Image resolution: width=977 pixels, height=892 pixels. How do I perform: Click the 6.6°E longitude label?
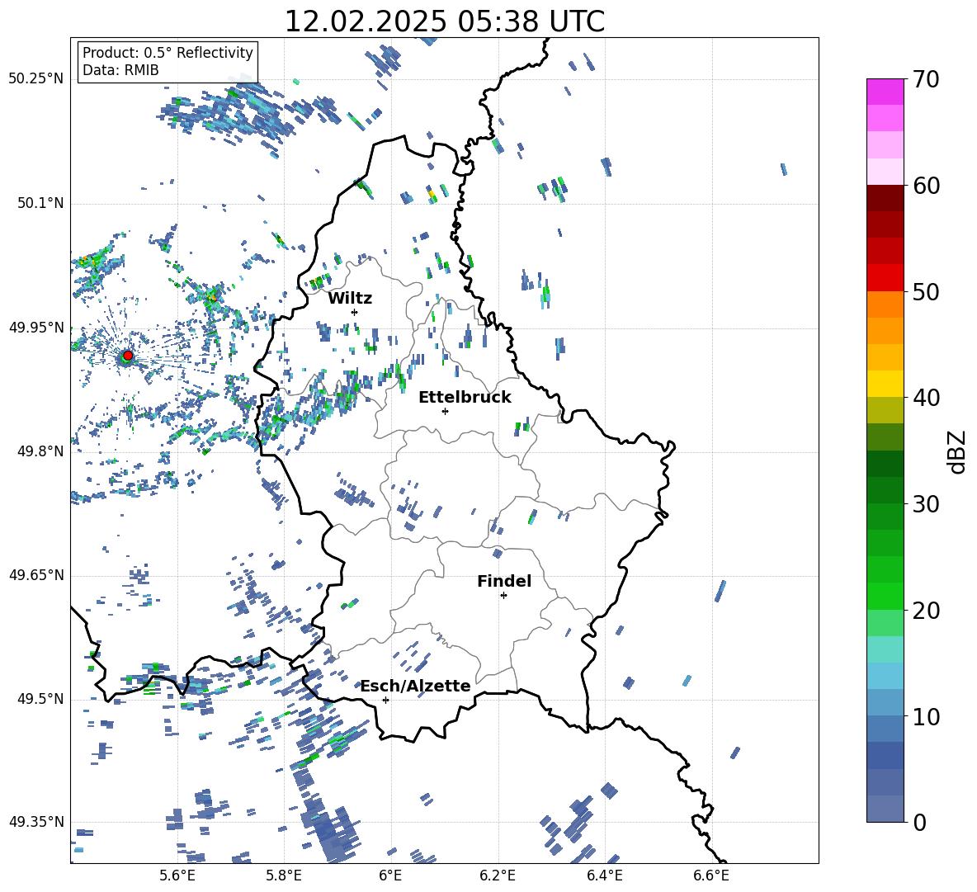[711, 875]
